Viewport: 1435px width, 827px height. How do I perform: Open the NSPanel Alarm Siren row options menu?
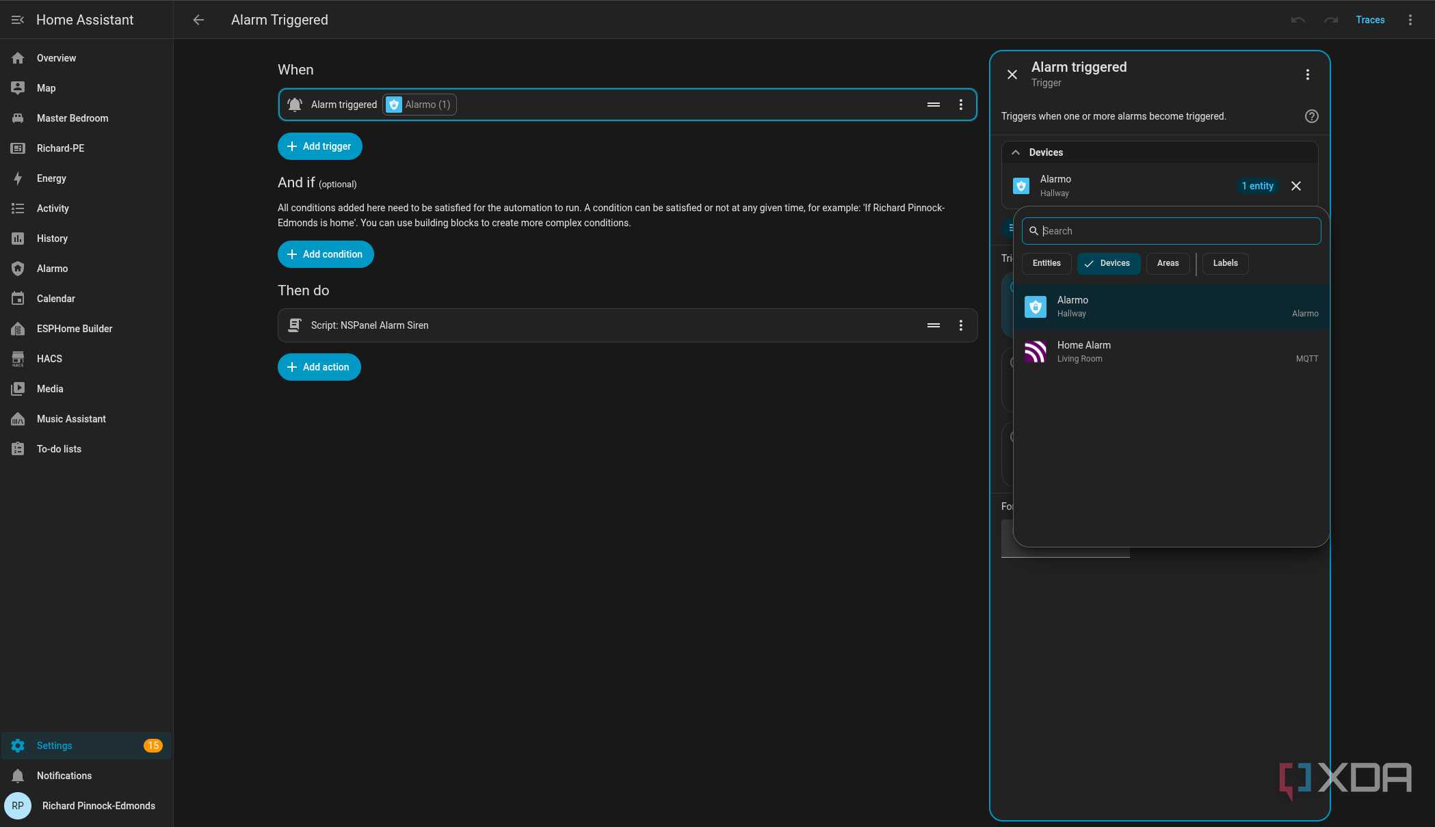[960, 325]
